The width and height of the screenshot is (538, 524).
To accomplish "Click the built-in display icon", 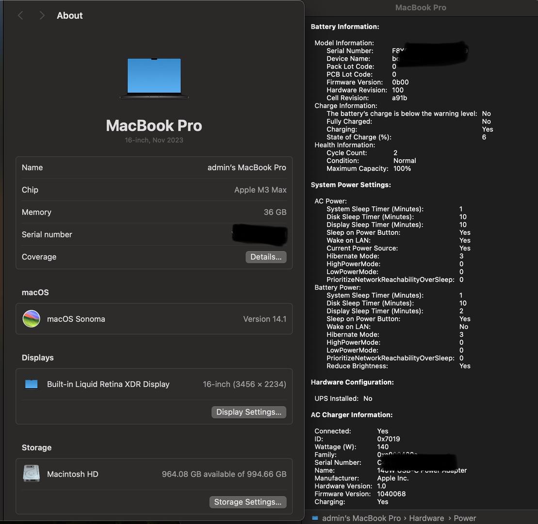I will click(x=32, y=384).
